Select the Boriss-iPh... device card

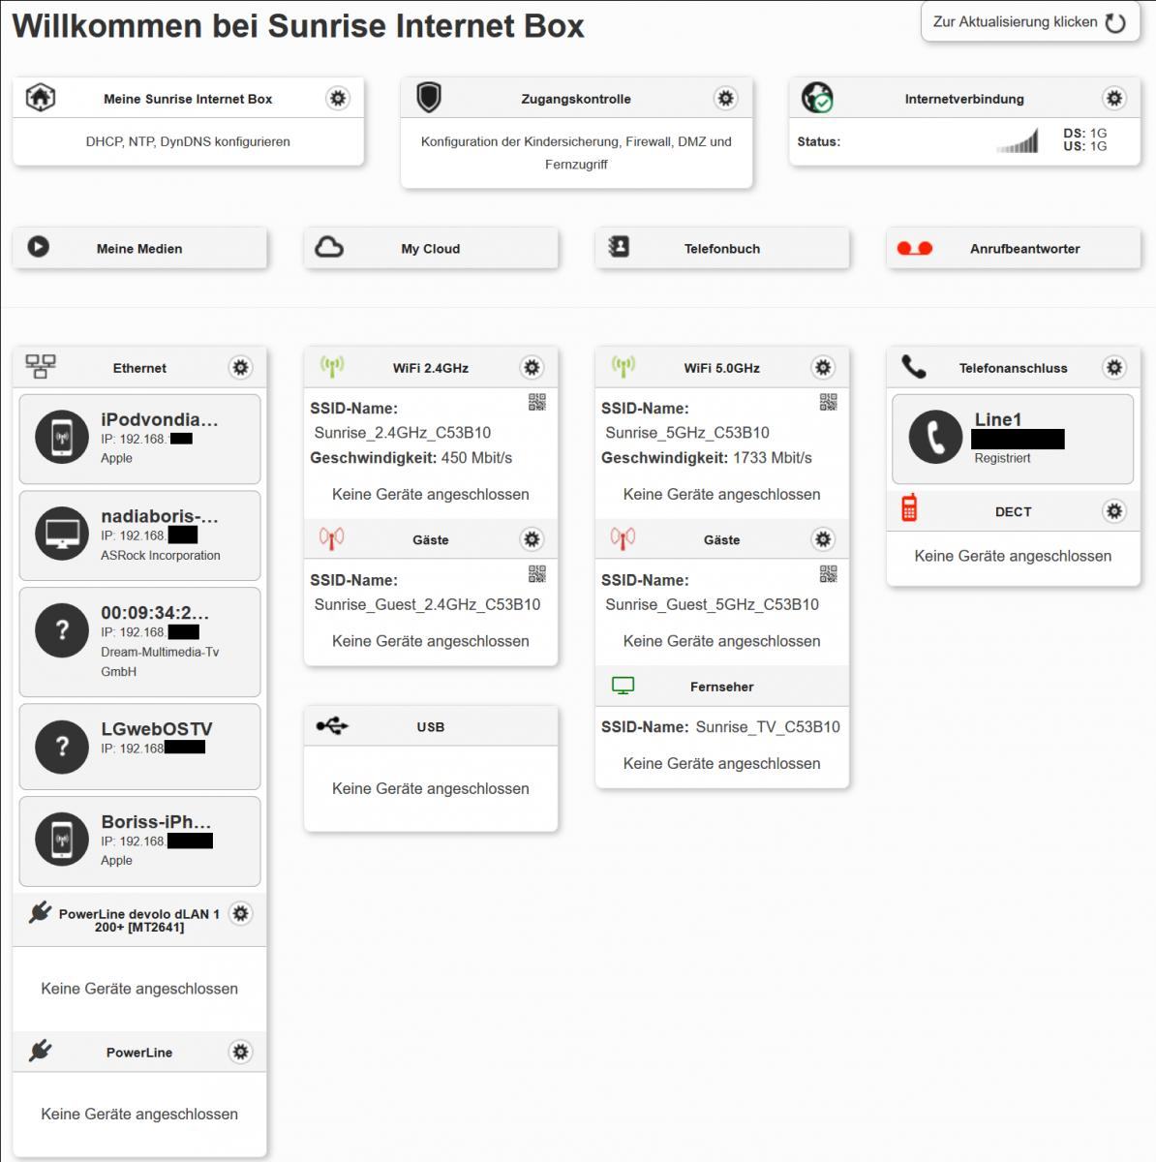[x=139, y=841]
